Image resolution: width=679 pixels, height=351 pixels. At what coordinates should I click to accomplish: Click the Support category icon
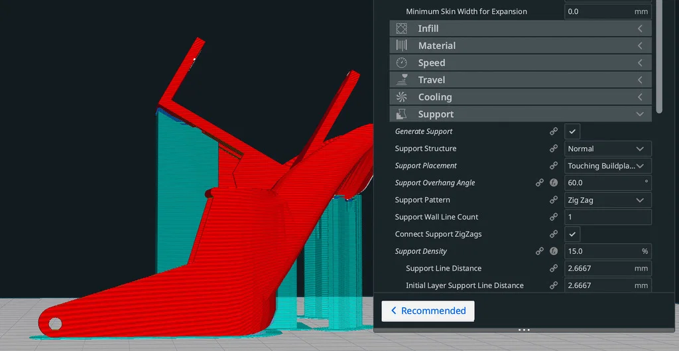pyautogui.click(x=401, y=114)
